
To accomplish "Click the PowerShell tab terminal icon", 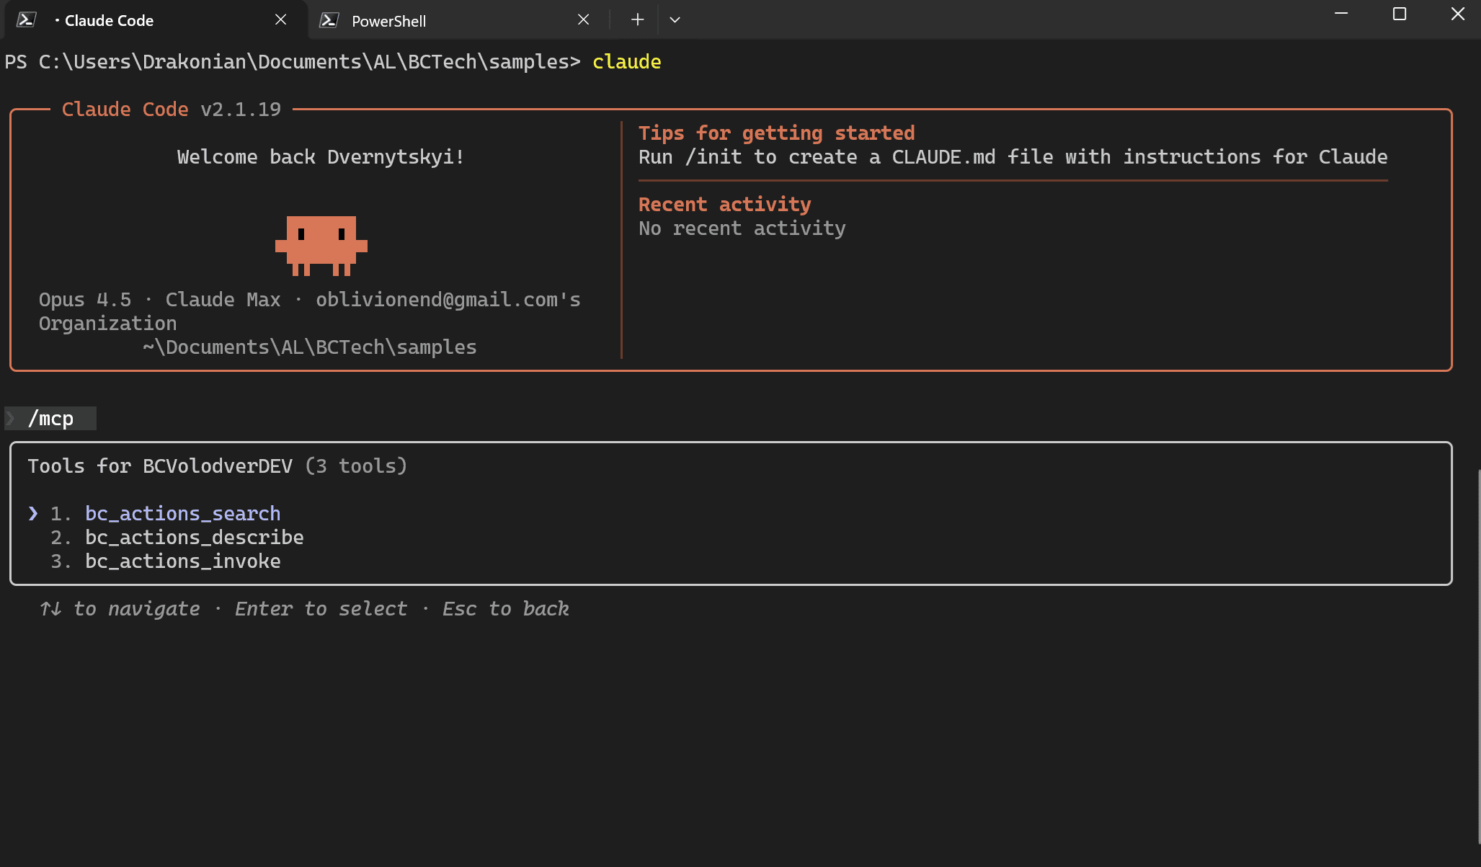I will point(329,20).
